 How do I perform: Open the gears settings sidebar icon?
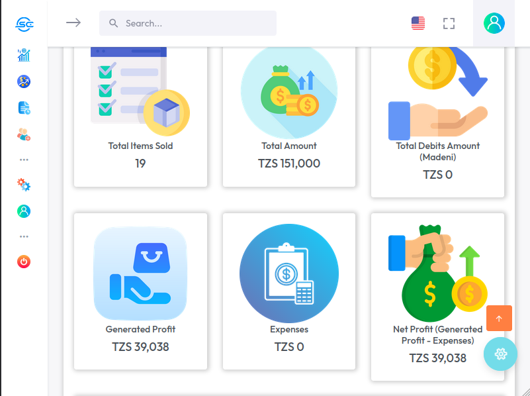tap(24, 185)
